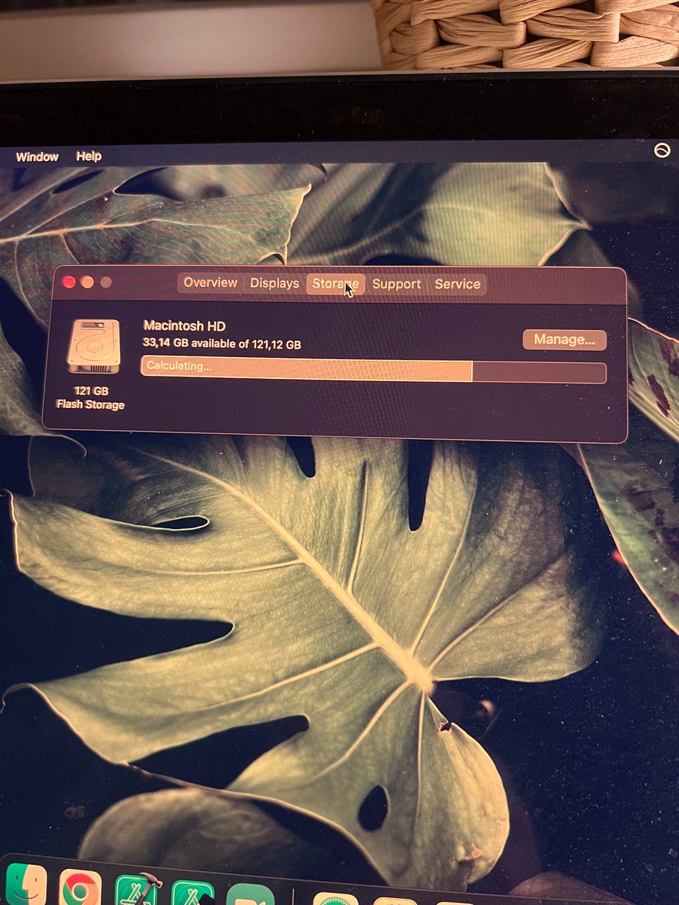679x905 pixels.
Task: Switch to the Overview tab
Action: (x=210, y=283)
